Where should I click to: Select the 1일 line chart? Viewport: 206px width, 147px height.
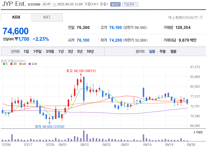(26, 51)
